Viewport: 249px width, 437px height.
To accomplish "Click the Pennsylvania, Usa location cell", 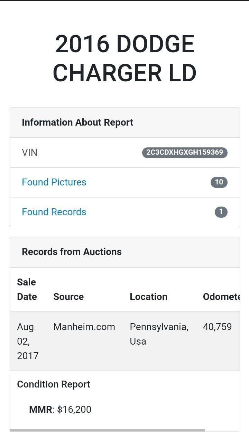I will 159,334.
